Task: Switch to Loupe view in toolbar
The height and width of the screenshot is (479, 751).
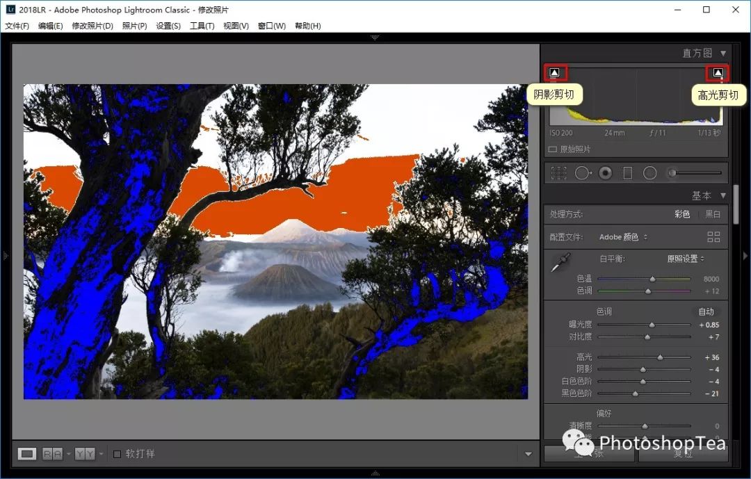Action: pos(27,453)
